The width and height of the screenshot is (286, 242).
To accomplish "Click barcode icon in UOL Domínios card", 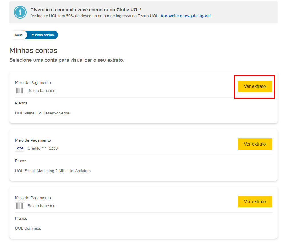I will point(19,206).
